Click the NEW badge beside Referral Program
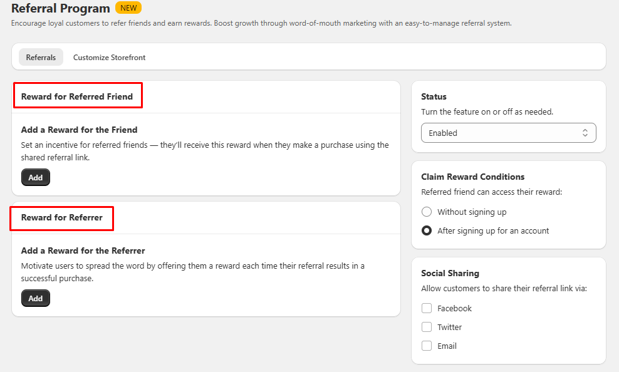Image resolution: width=619 pixels, height=372 pixels. (128, 8)
